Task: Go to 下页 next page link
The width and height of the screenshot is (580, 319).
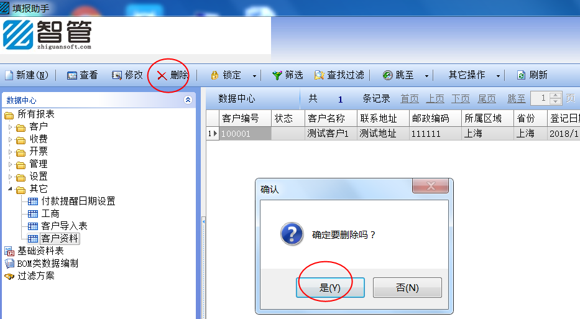Action: (x=460, y=98)
